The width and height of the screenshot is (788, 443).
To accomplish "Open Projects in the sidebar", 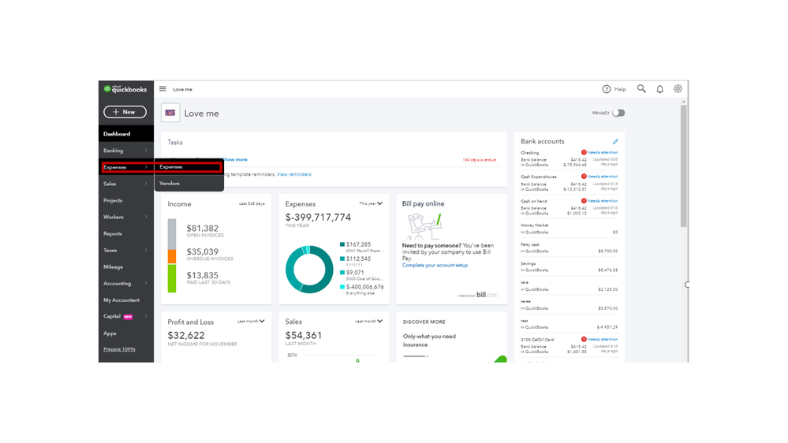I will [126, 200].
